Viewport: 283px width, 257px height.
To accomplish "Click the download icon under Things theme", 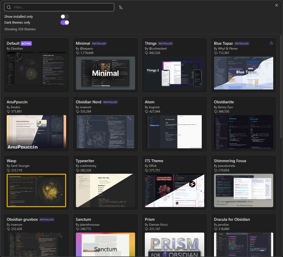I will 147,53.
